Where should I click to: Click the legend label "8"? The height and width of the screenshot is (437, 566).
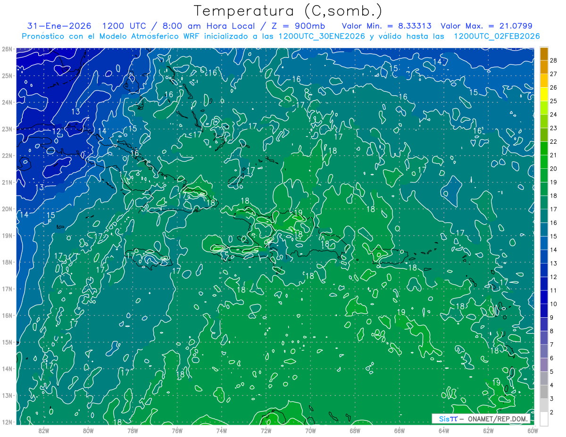point(552,331)
